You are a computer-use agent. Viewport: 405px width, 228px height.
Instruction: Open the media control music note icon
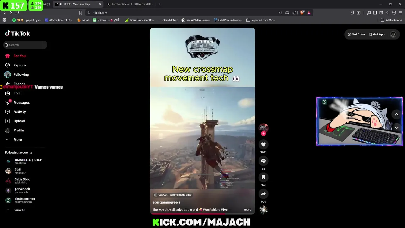(x=369, y=13)
